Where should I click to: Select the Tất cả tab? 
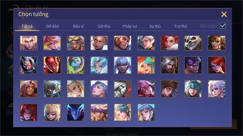pos(27,26)
